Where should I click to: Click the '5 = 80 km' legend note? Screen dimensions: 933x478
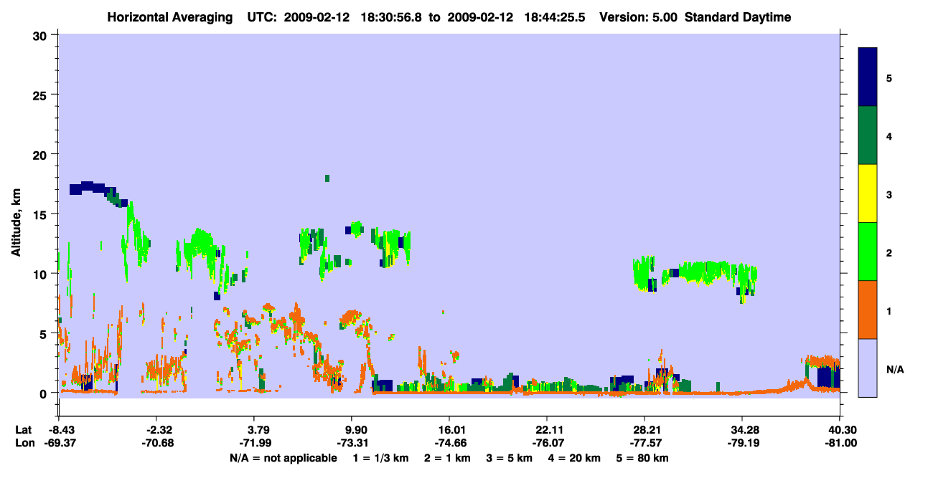(643, 458)
